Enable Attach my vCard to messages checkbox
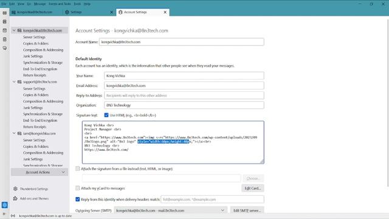 pos(78,188)
